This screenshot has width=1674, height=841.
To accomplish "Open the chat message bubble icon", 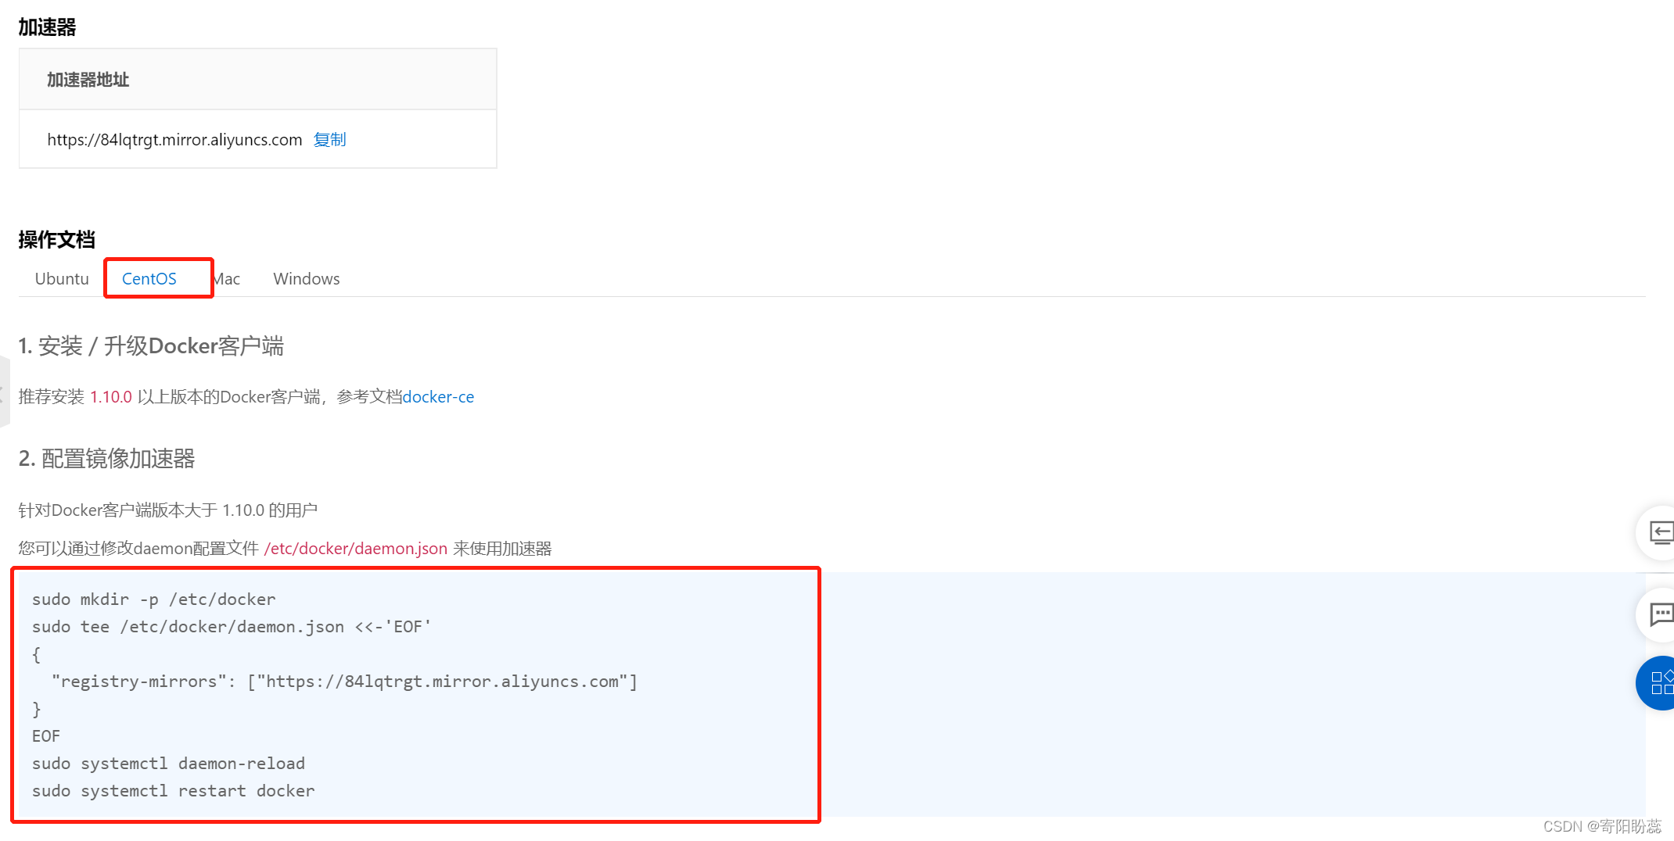I will click(x=1660, y=614).
